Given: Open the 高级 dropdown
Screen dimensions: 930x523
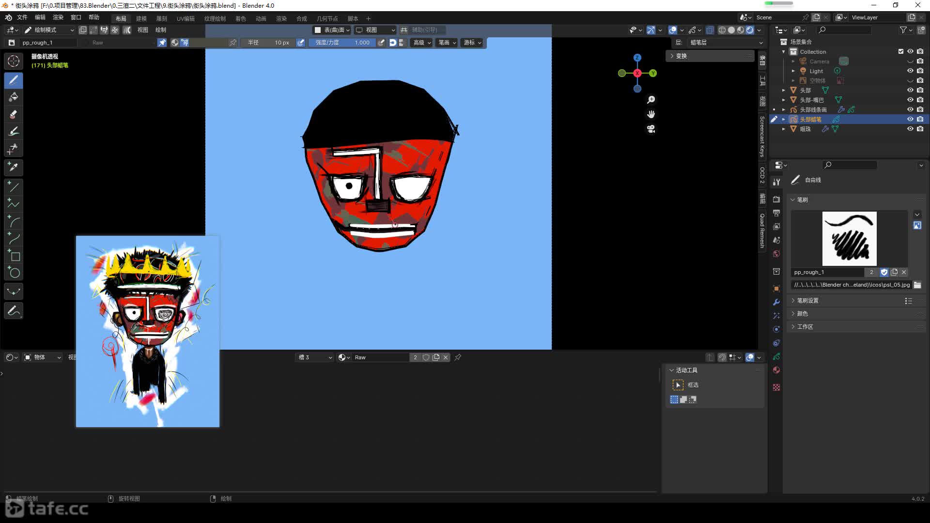Looking at the screenshot, I should (x=421, y=43).
